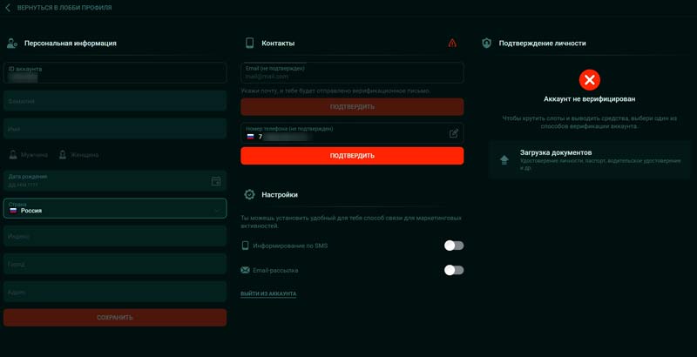Turn on the Email-рассылка switch
This screenshot has width=697, height=357.
(x=453, y=270)
